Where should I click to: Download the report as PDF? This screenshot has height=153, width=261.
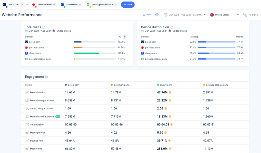pos(147,15)
